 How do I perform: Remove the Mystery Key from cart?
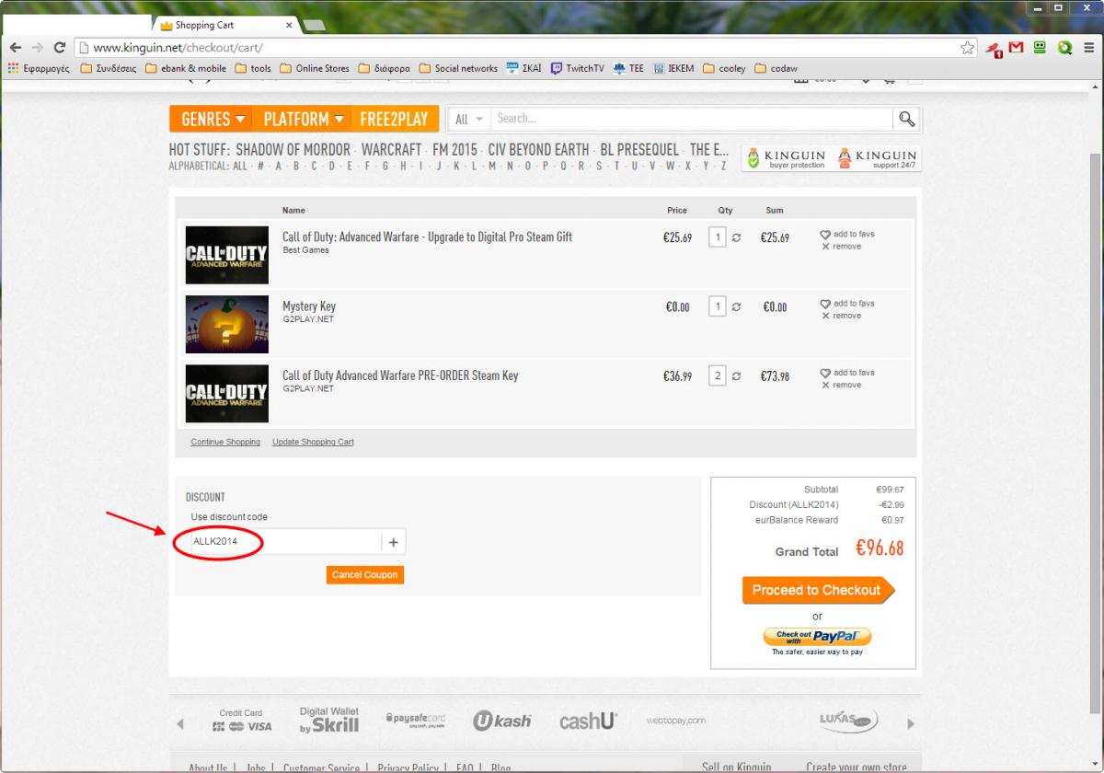pyautogui.click(x=841, y=316)
